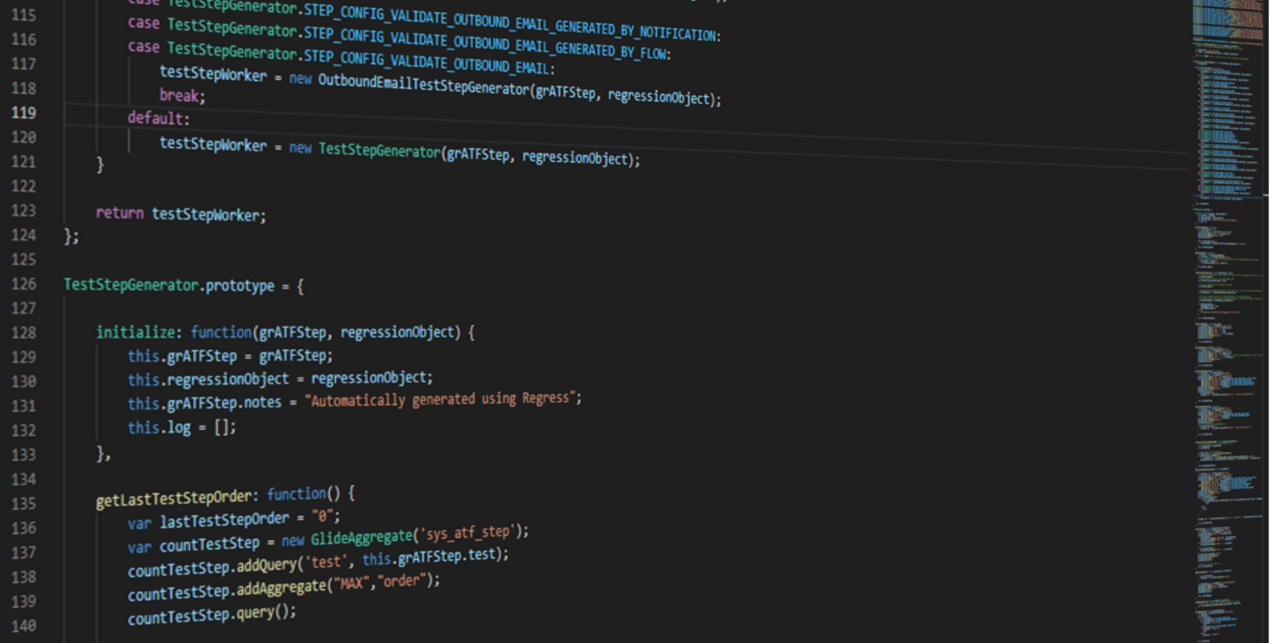Click the 'getLastTestStepOrder' method name
Screen dimensions: 1271x643
pos(174,498)
